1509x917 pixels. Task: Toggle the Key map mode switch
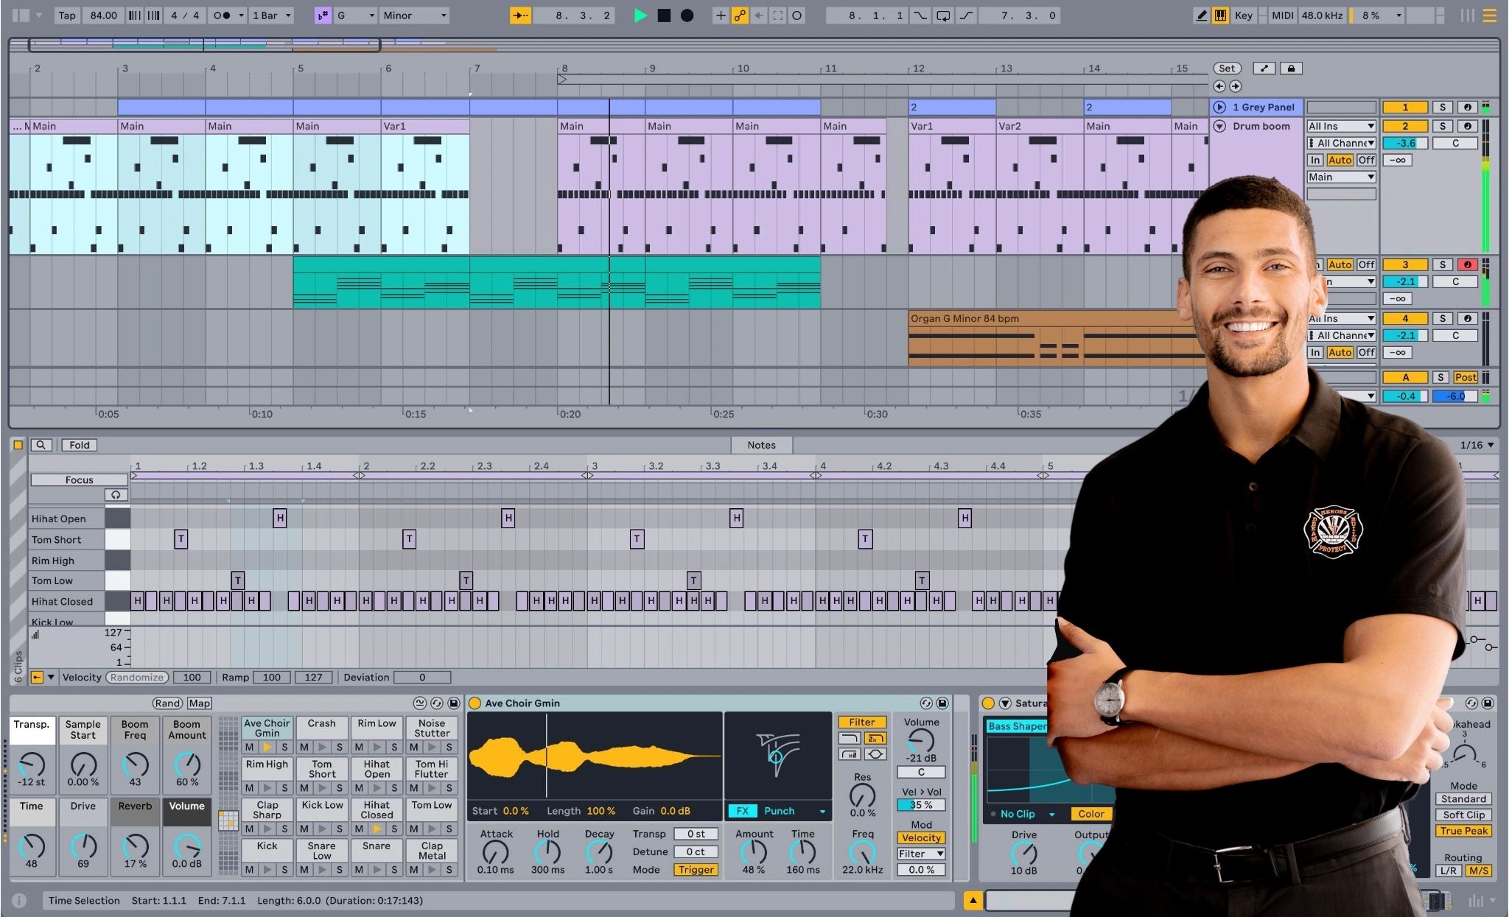coord(1243,15)
